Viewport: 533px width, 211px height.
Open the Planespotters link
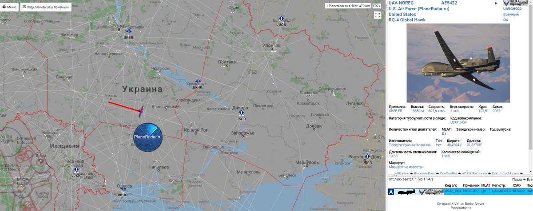click(x=425, y=173)
